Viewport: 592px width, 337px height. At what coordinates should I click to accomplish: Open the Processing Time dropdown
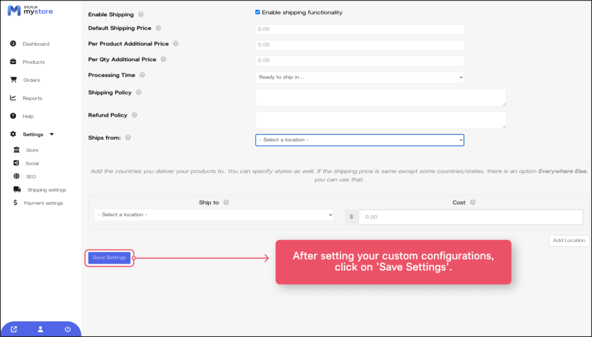(360, 77)
